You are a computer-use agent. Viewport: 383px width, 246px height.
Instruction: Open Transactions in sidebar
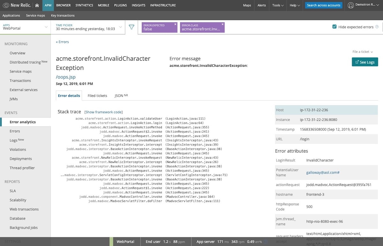click(x=20, y=81)
